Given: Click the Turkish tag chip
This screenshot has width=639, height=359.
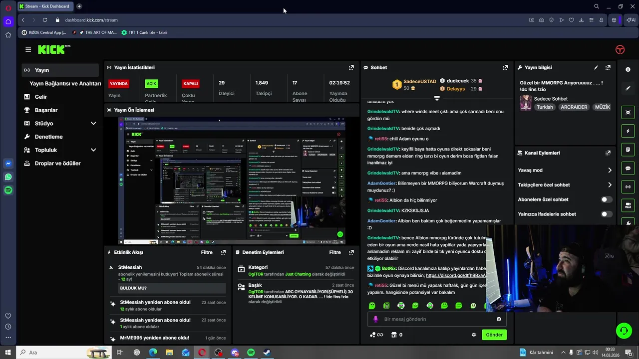Looking at the screenshot, I should (x=545, y=107).
